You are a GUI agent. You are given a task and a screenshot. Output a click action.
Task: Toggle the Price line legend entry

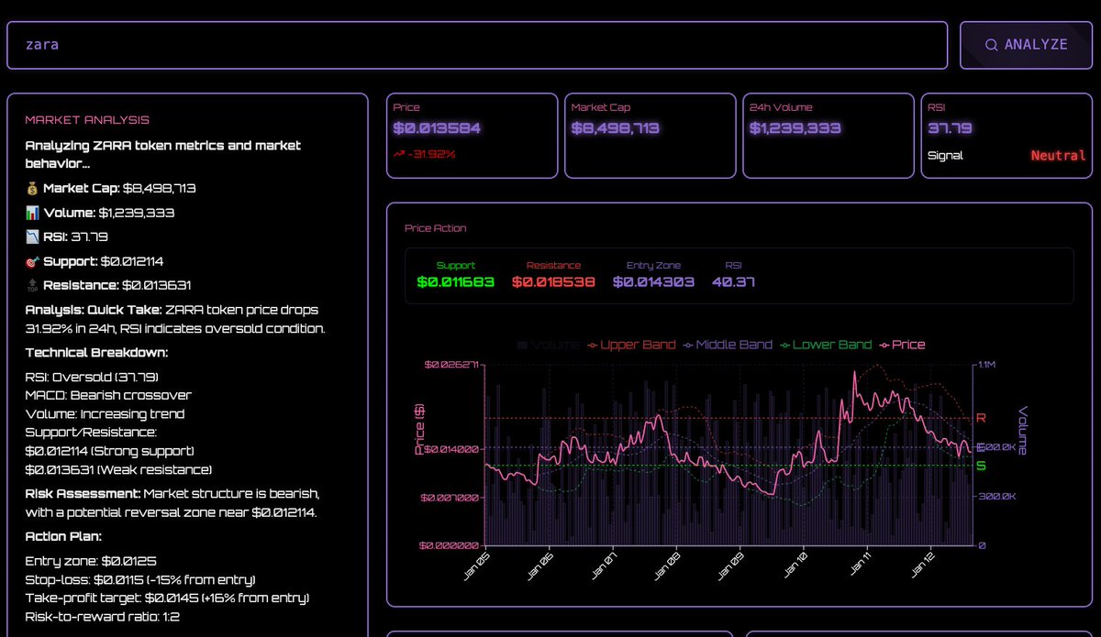click(x=902, y=345)
